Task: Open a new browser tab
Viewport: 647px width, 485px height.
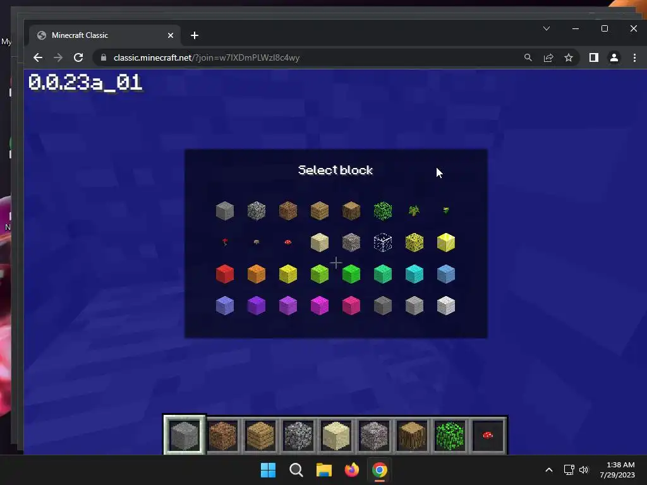Action: (195, 35)
